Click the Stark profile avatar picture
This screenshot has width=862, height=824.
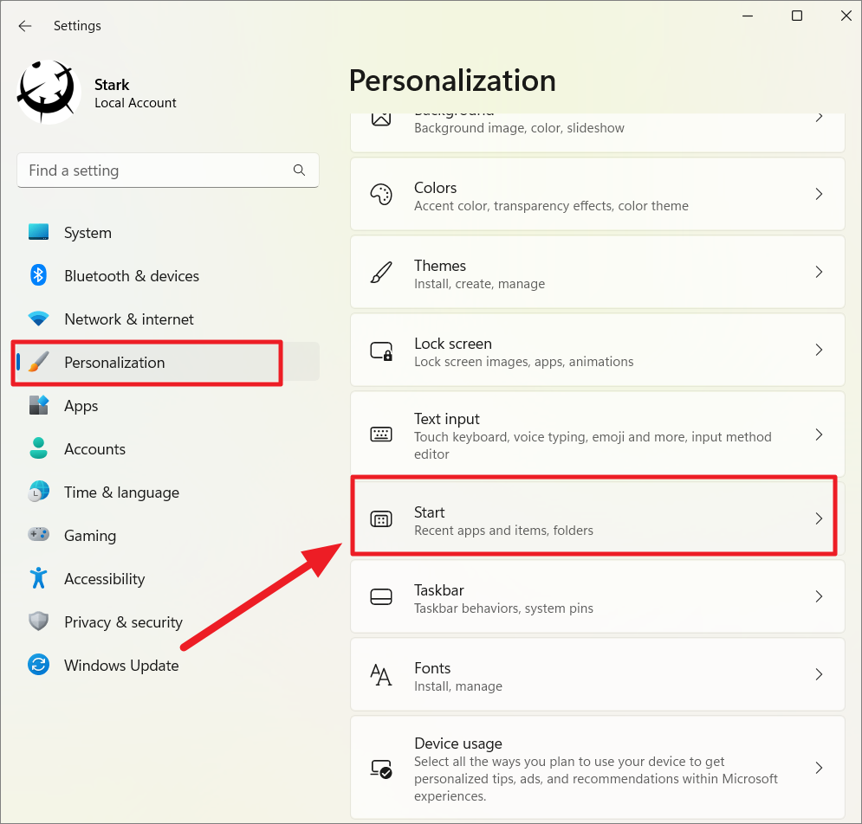[x=48, y=92]
